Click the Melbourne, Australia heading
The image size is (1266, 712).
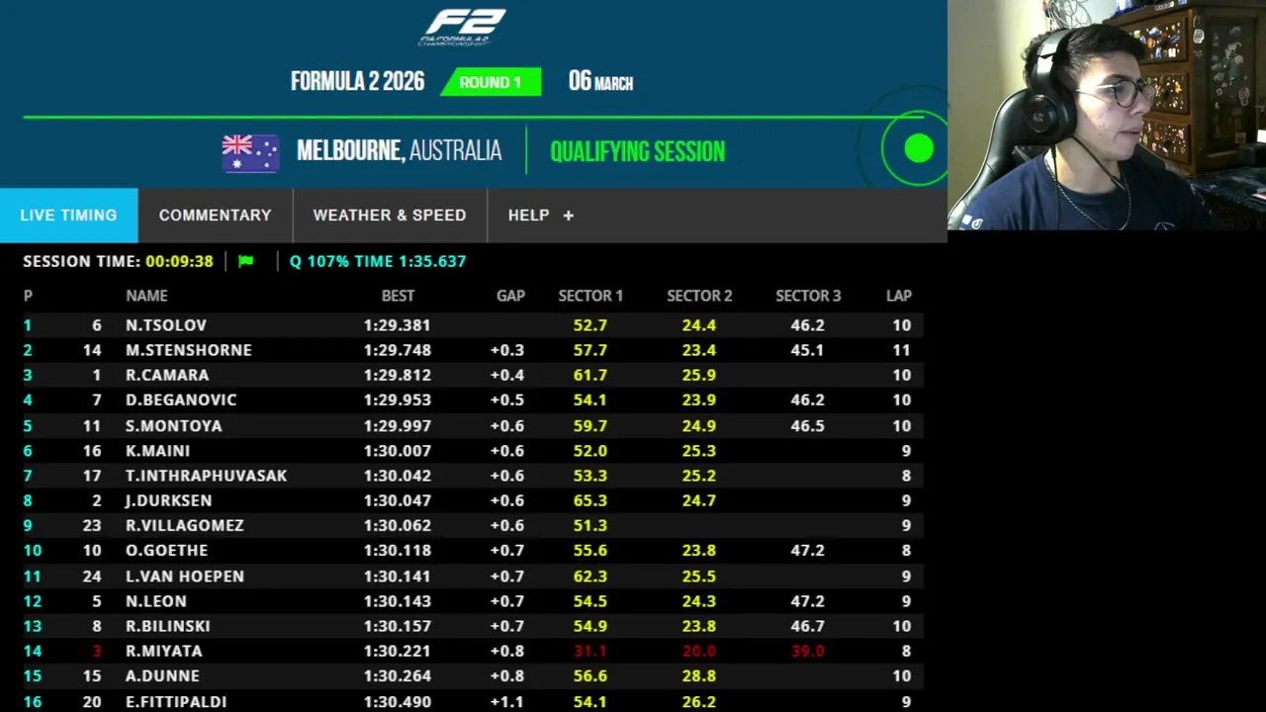pos(399,150)
